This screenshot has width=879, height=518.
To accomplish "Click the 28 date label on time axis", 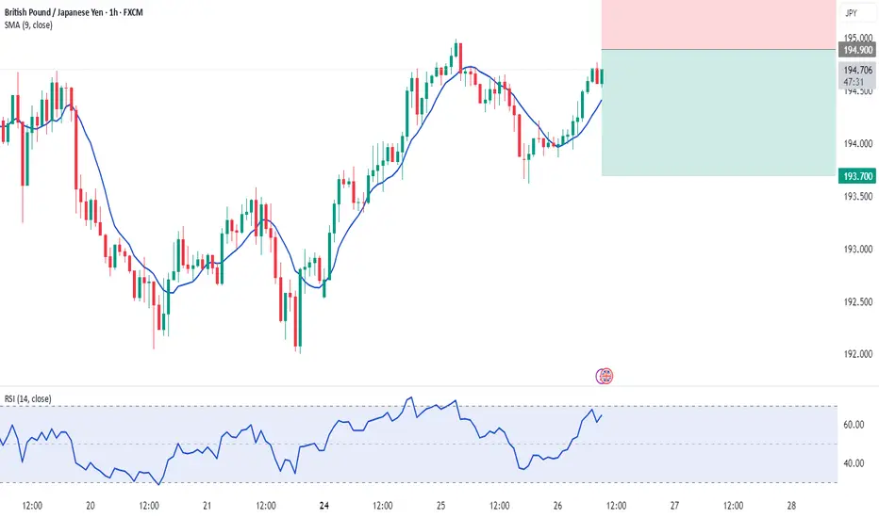I will pyautogui.click(x=791, y=506).
